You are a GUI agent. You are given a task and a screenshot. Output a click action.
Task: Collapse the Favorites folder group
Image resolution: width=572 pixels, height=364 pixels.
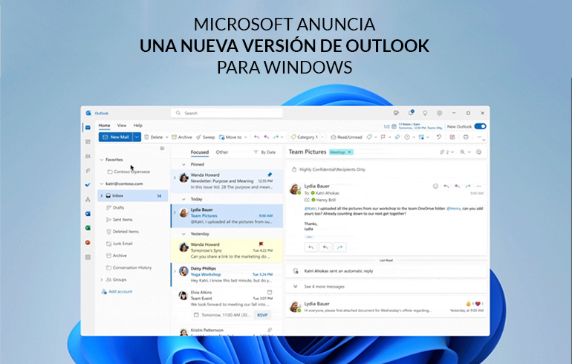click(102, 160)
